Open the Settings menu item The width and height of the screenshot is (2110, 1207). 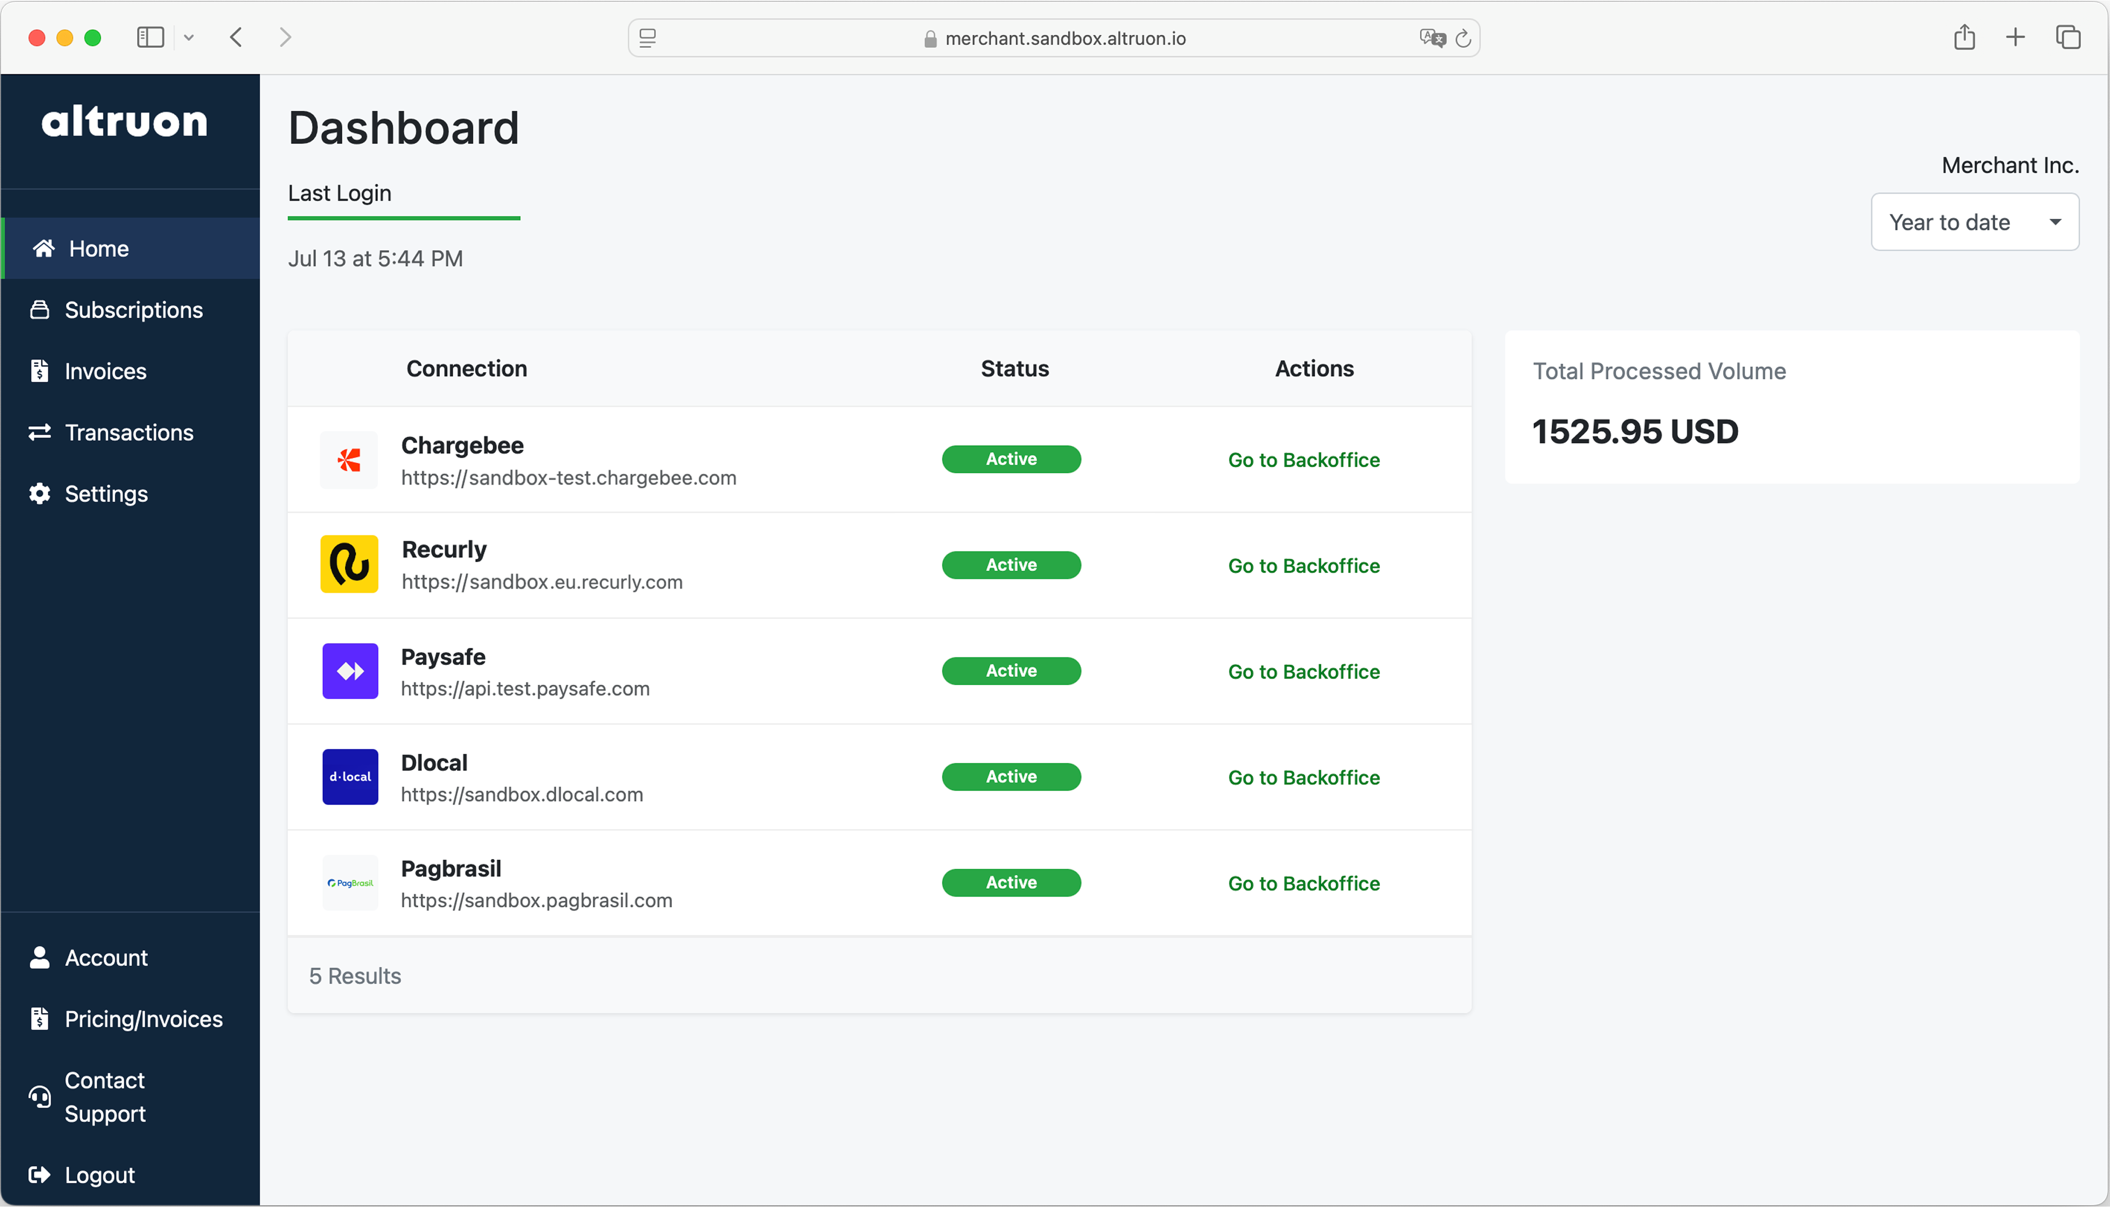(x=130, y=494)
